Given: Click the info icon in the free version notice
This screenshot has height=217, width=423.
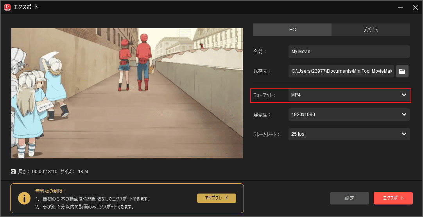Looking at the screenshot, I should pyautogui.click(x=24, y=198).
